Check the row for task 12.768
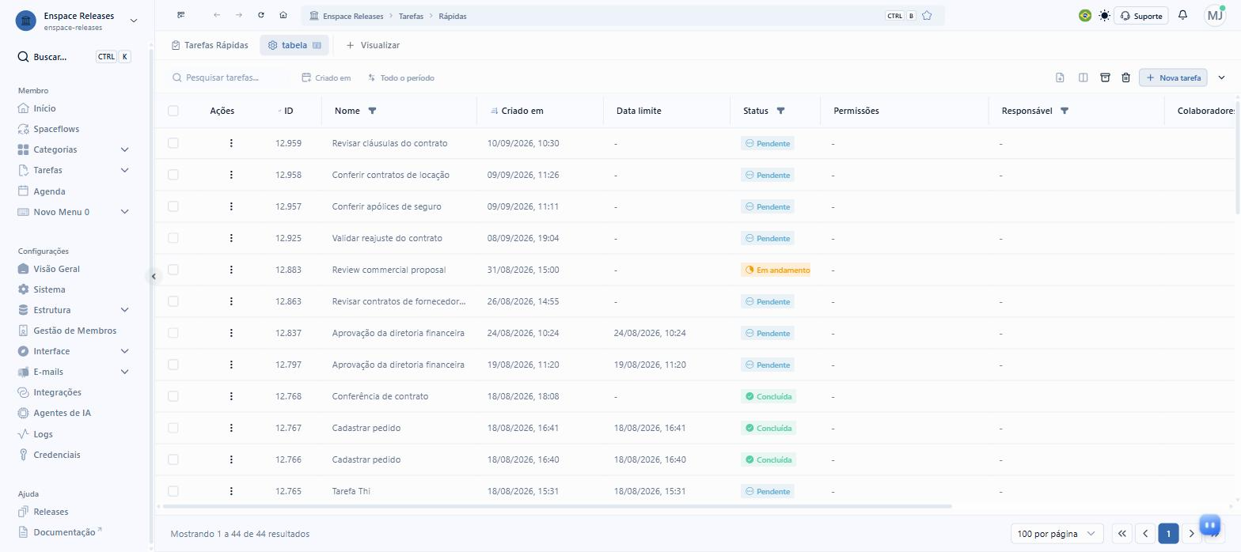The image size is (1241, 552). 173,396
